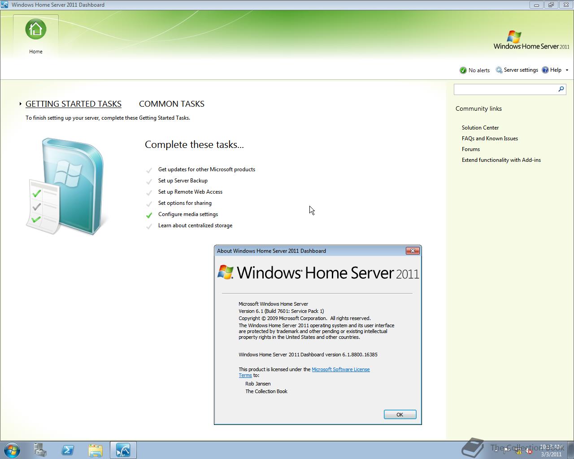Click OK in the About dialog
This screenshot has height=459, width=574.
400,415
